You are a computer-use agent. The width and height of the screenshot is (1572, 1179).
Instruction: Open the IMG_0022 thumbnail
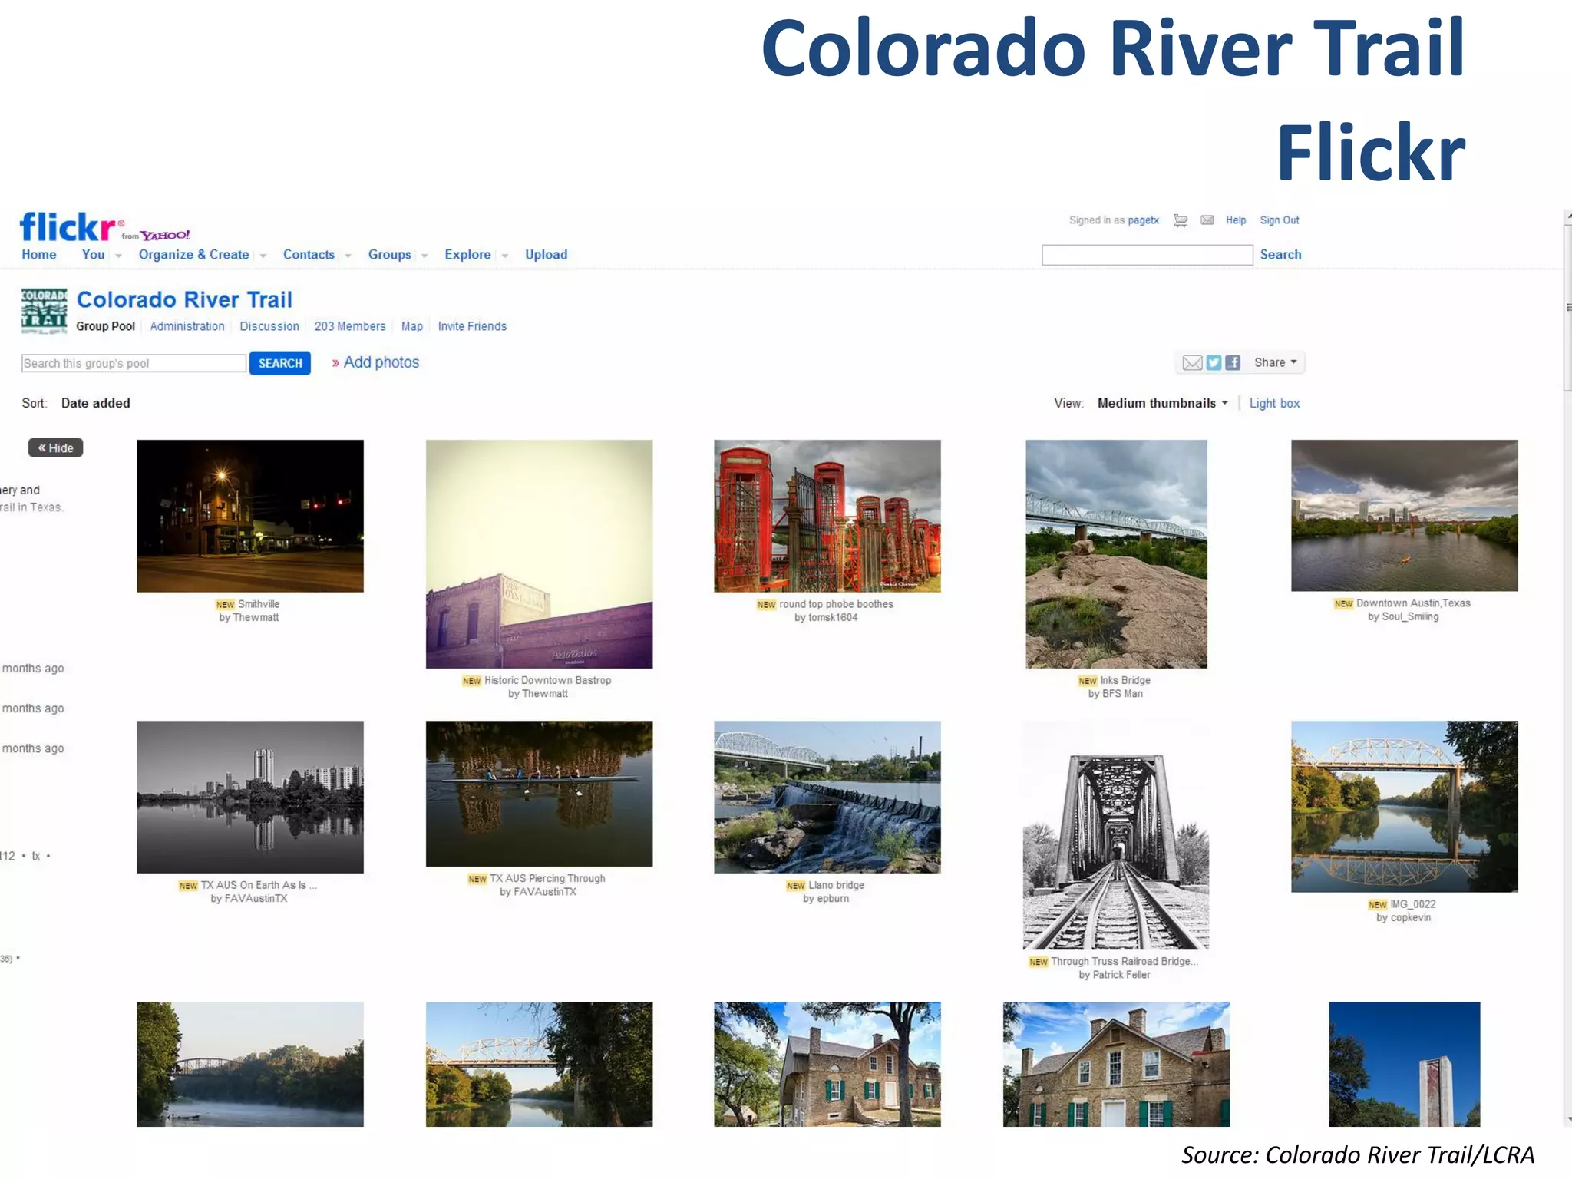pos(1405,806)
